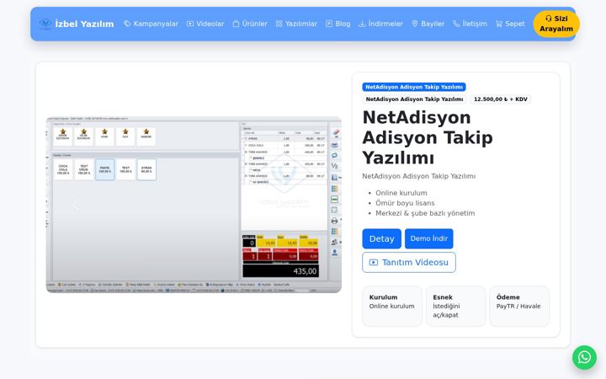Click the phone icon beside İletişim

[456, 24]
